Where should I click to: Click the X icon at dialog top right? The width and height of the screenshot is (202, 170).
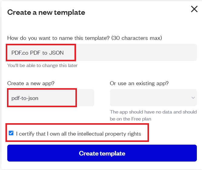(194, 9)
